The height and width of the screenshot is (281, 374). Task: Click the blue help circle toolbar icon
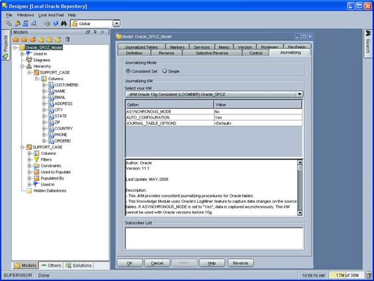[55, 23]
